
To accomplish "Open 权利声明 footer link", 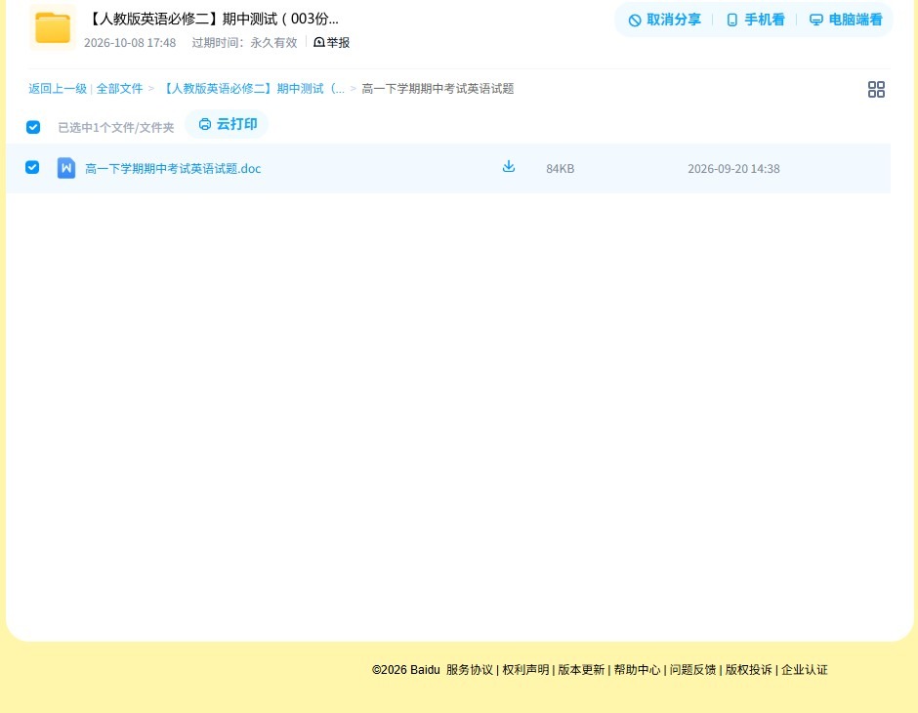I will pyautogui.click(x=525, y=670).
